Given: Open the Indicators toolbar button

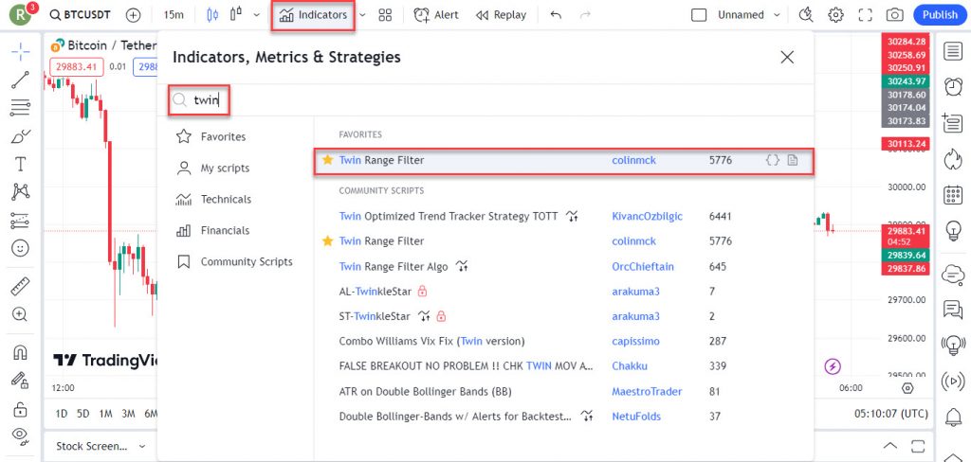Looking at the screenshot, I should (x=313, y=15).
